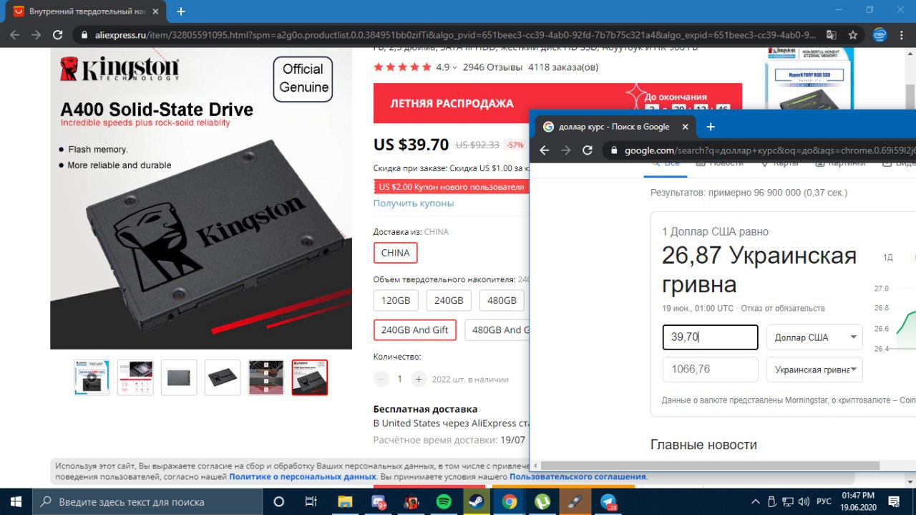Click the horizontal scrollbar in Google window

(708, 466)
